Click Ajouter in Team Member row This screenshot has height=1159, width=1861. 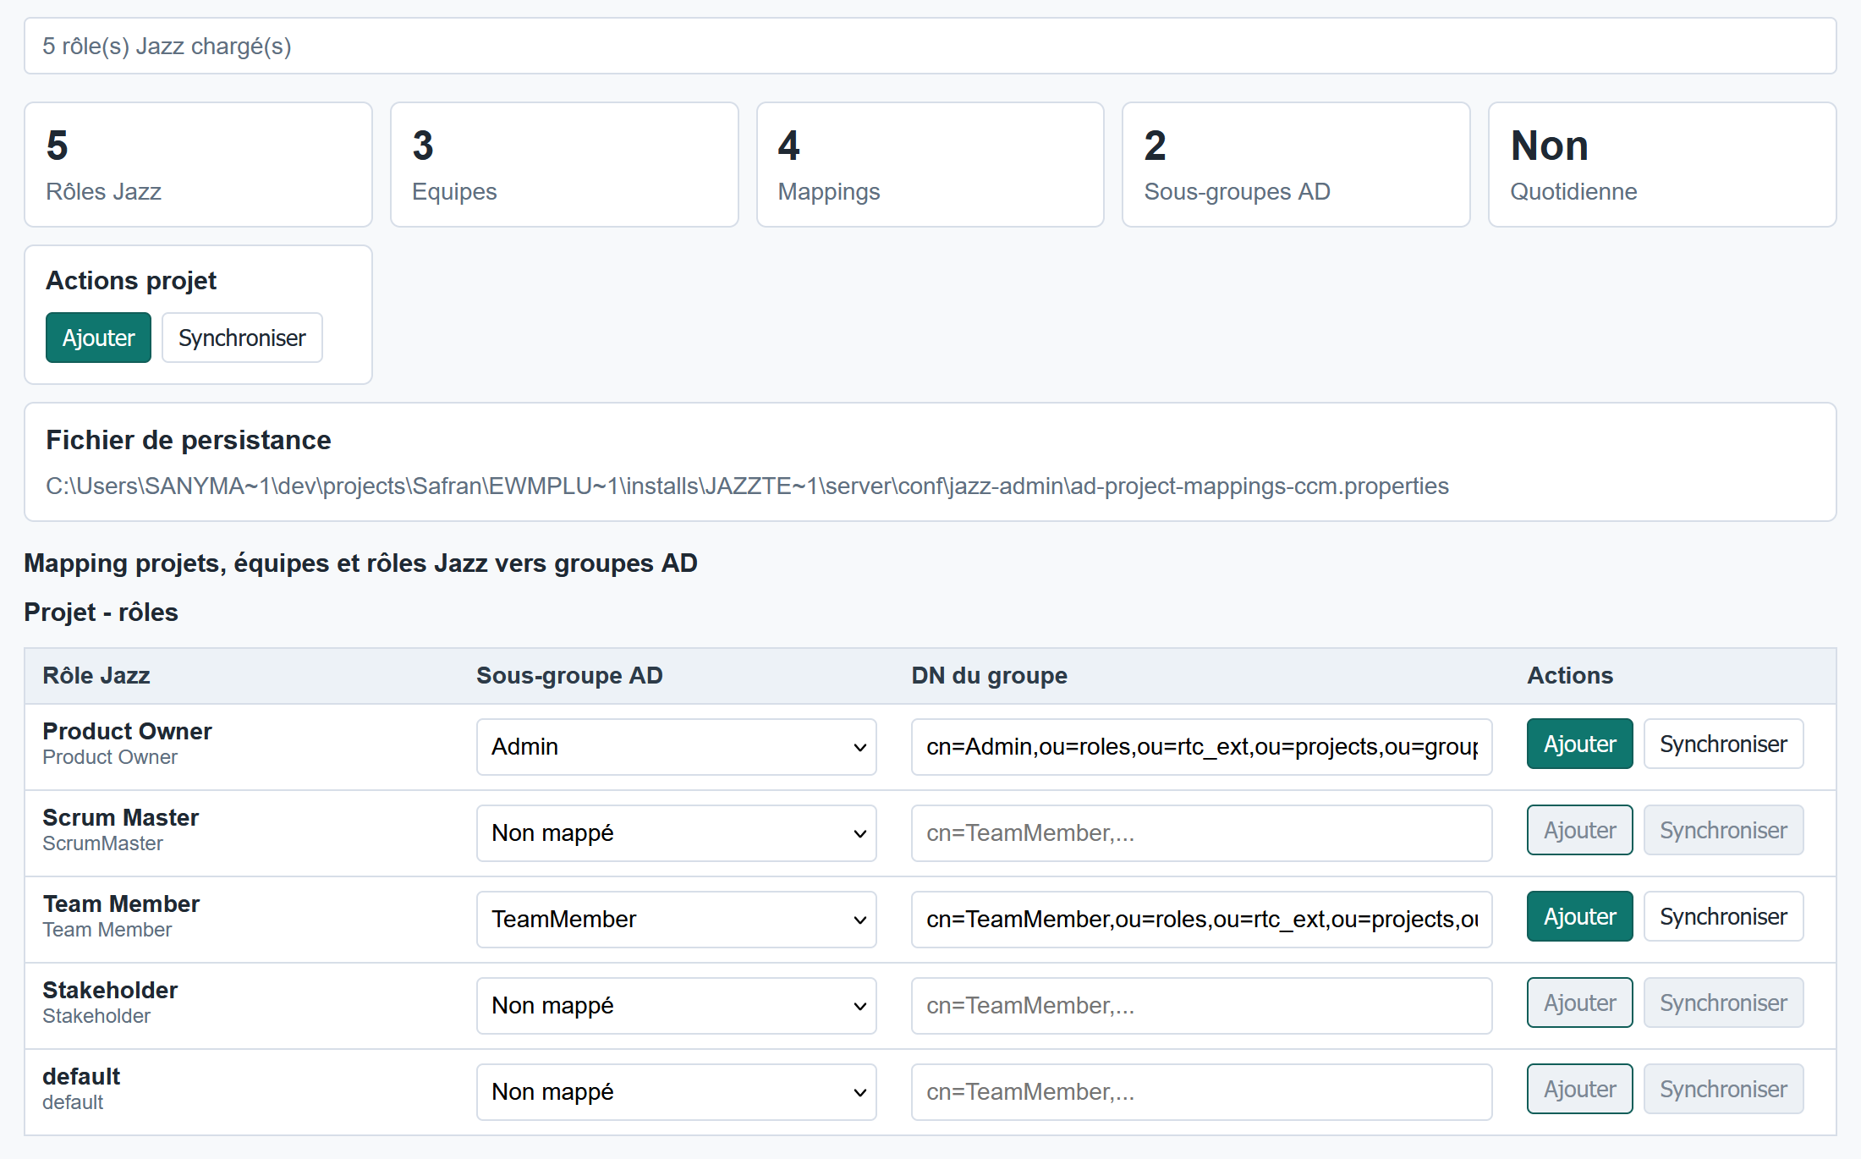tap(1580, 916)
